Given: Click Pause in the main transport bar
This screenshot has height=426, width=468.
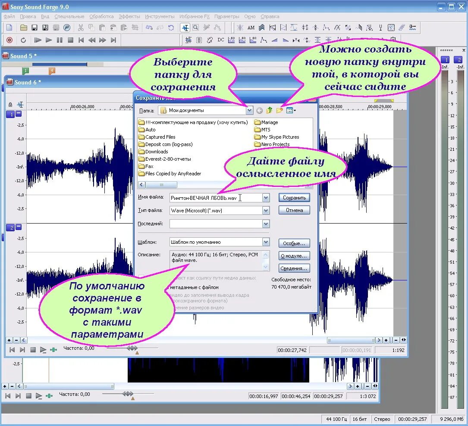Looking at the screenshot, I should coord(60,40).
